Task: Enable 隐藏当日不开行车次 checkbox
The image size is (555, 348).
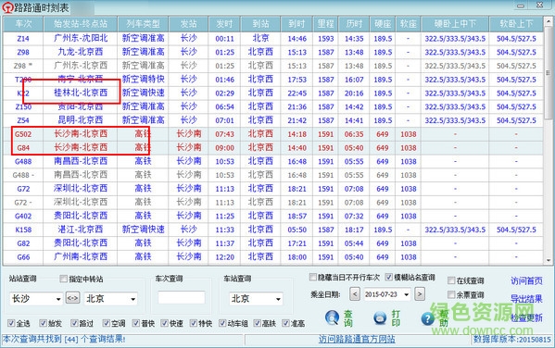Action: coord(312,277)
